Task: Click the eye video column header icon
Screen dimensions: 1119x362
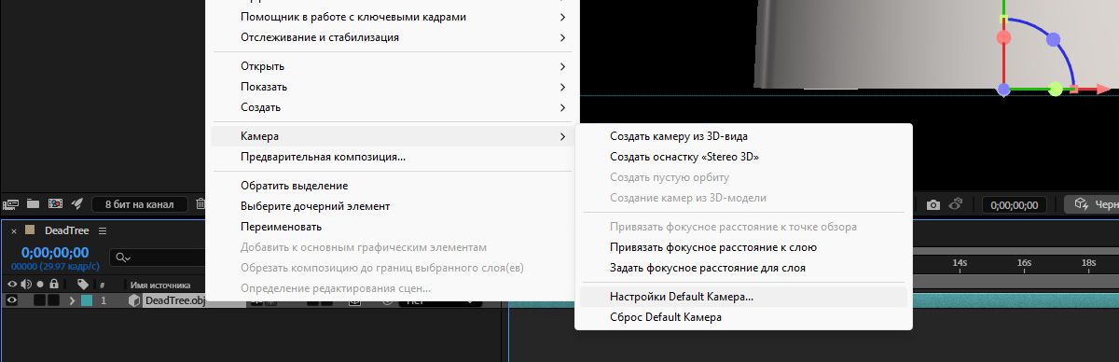Action: [11, 285]
